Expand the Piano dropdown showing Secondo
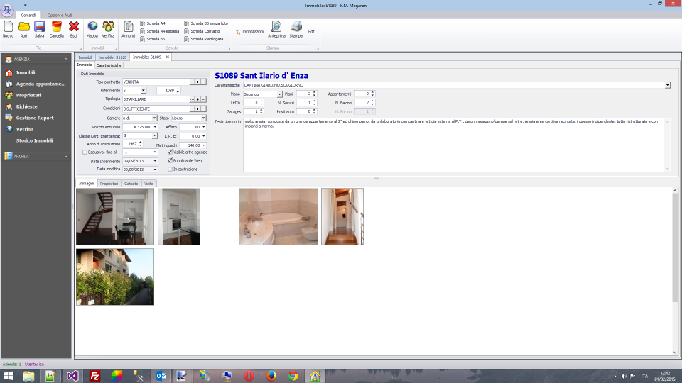682x383 pixels. tap(279, 94)
